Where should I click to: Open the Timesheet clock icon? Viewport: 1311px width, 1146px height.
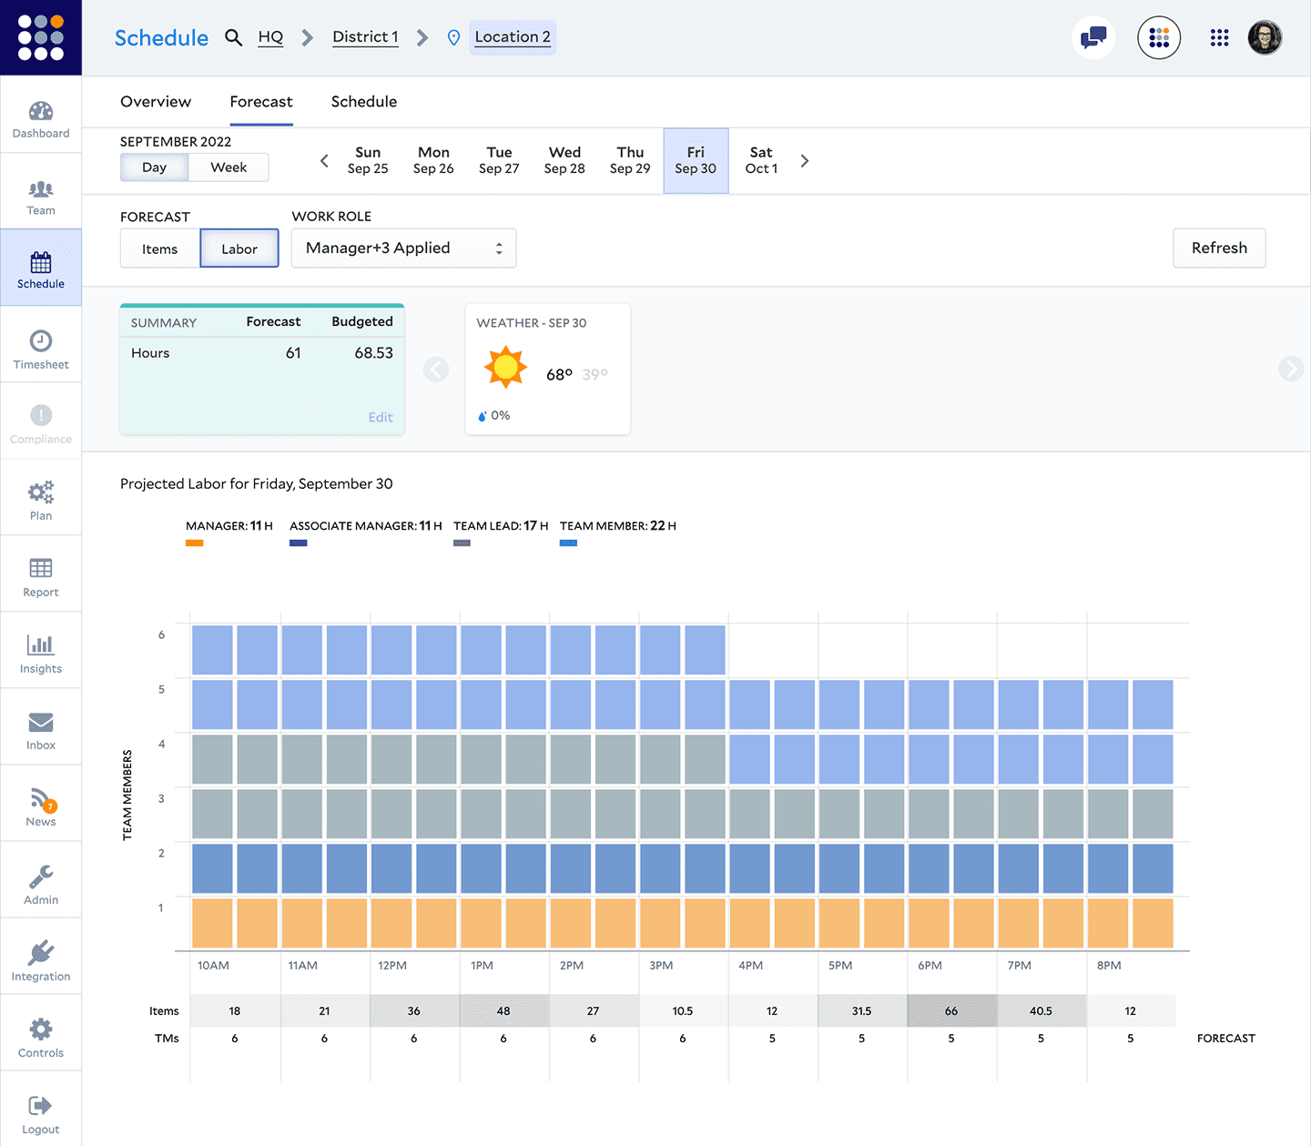click(x=41, y=340)
